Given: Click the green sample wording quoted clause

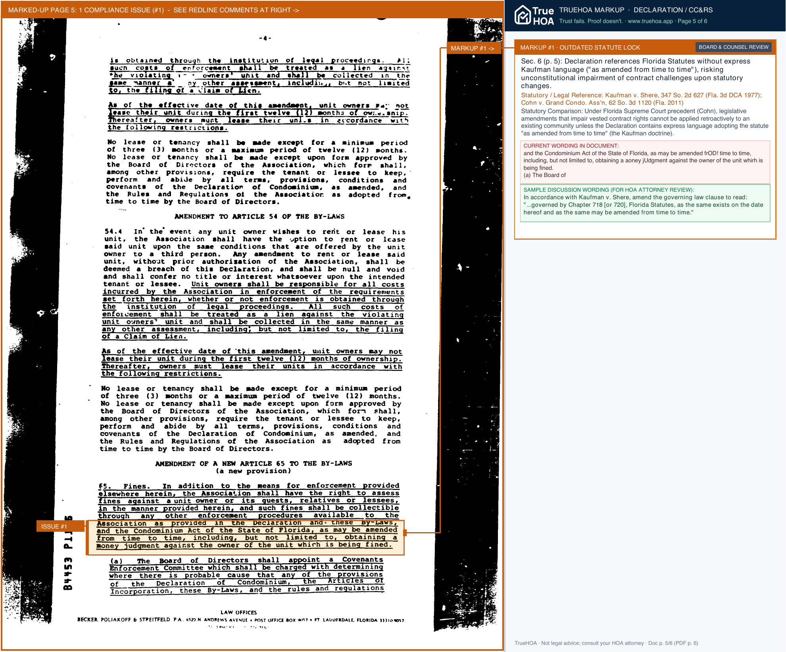Looking at the screenshot, I should [x=643, y=209].
